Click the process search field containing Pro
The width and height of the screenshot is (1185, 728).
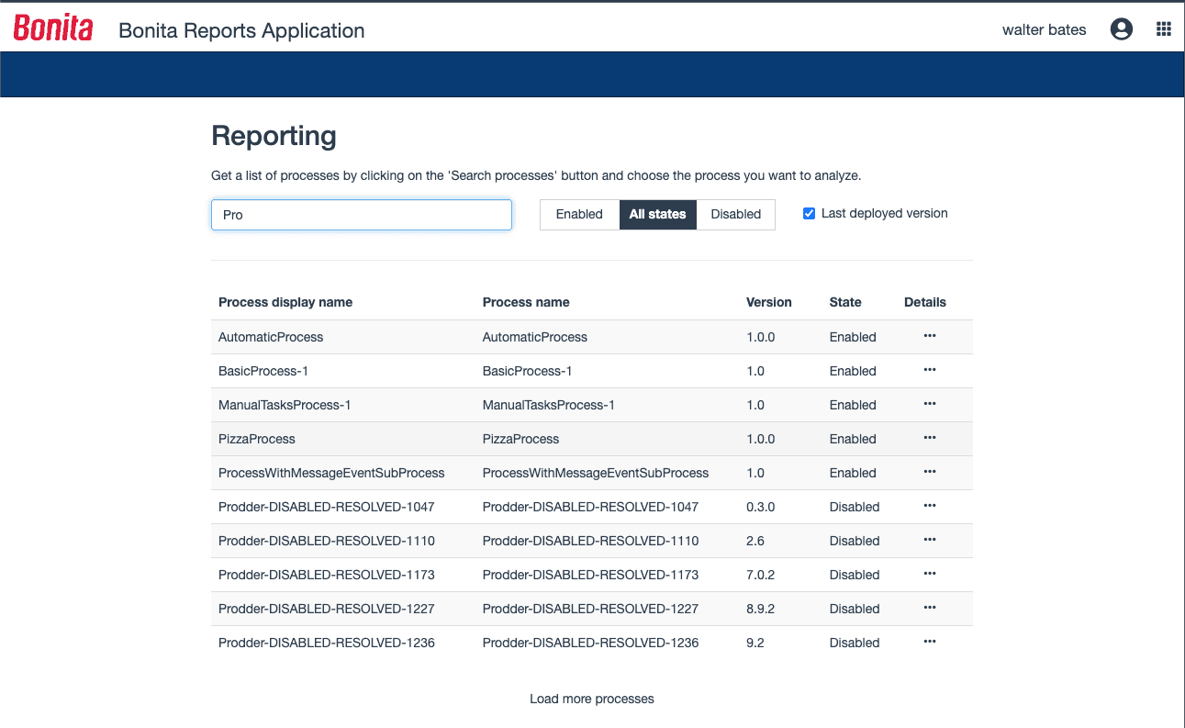tap(362, 215)
